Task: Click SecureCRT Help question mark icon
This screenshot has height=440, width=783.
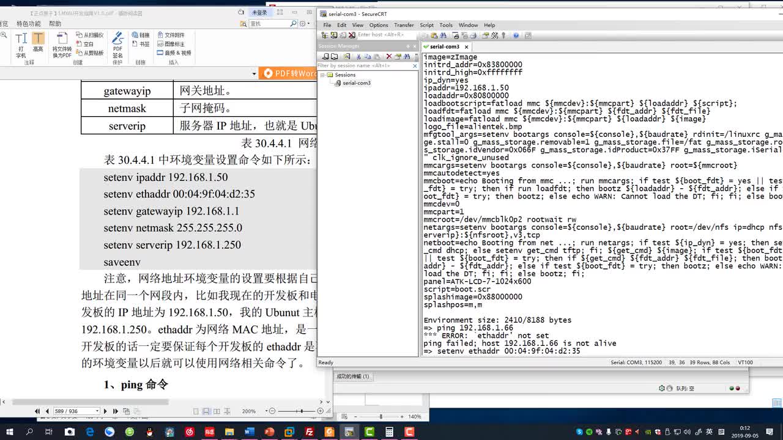Action: (516, 35)
